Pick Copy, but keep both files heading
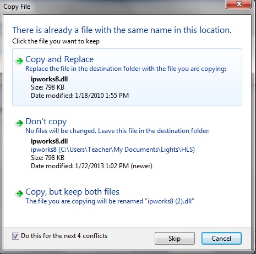This screenshot has height=254, width=256. pos(72,192)
